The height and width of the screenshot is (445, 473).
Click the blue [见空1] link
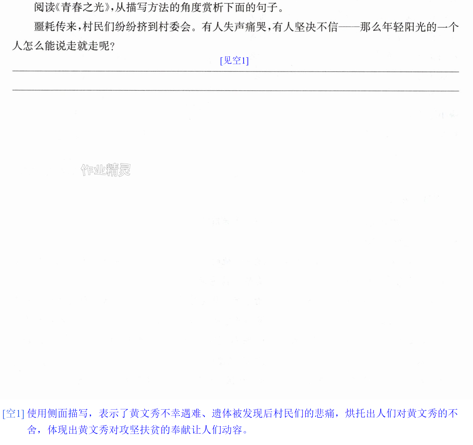[x=234, y=60]
